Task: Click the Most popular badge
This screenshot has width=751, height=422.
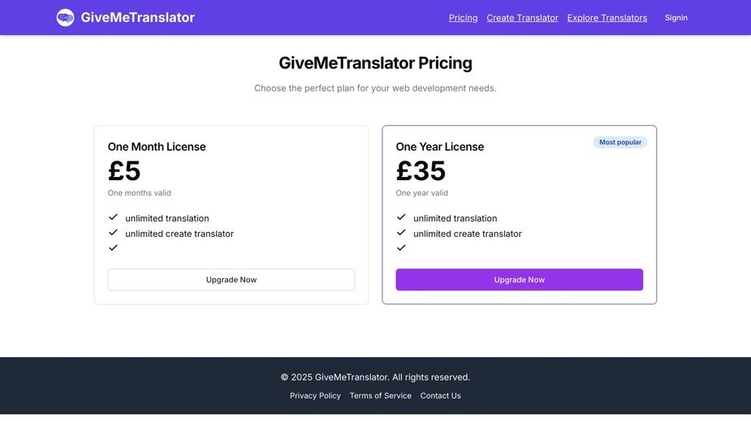Action: [x=620, y=142]
